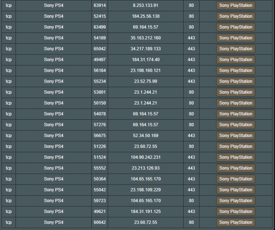Select Sony PS4 cell in port 50364 row
Viewport: 275px width, 230px height.
coord(54,179)
